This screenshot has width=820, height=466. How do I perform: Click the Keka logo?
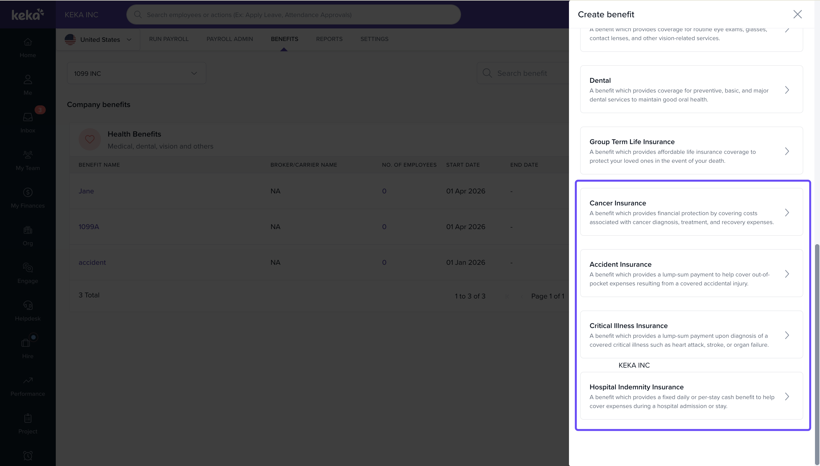click(28, 14)
